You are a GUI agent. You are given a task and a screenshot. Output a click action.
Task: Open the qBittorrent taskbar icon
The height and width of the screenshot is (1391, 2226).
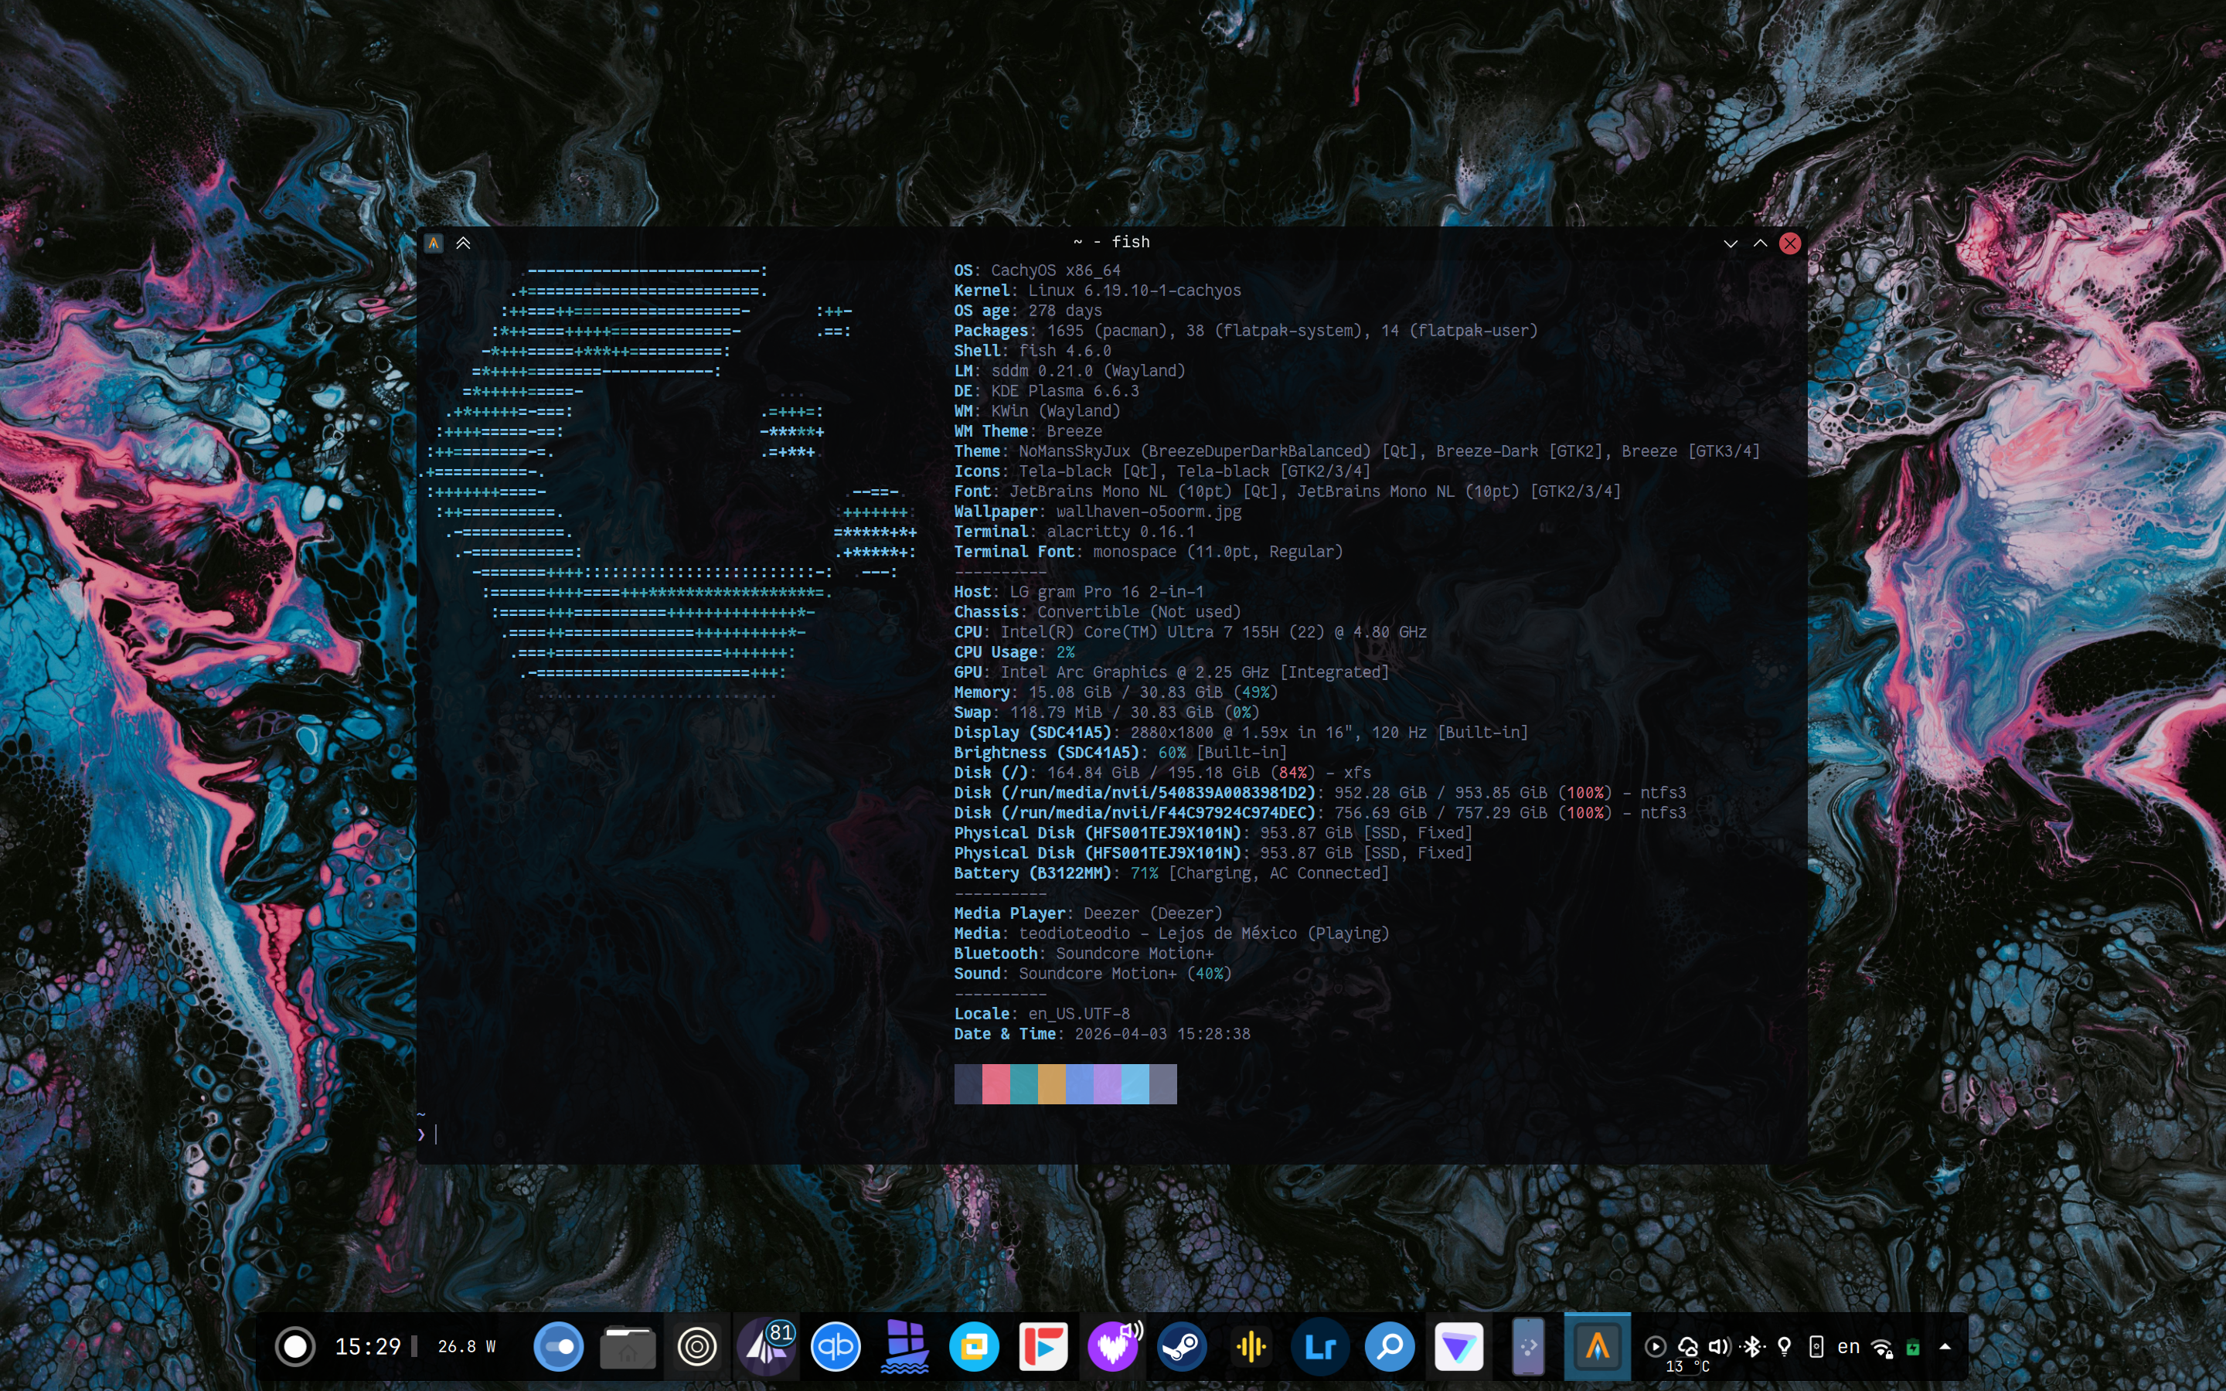[x=836, y=1347]
